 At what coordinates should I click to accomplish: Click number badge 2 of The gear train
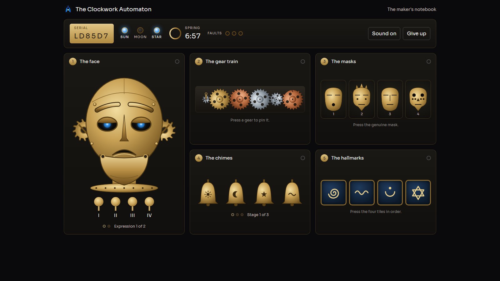tap(199, 62)
